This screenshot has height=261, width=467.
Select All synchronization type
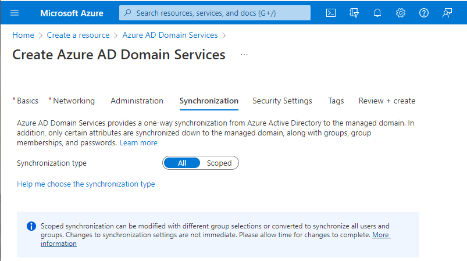pos(182,163)
